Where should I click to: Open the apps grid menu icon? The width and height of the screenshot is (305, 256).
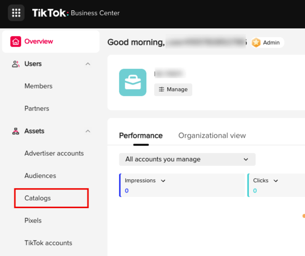click(16, 13)
